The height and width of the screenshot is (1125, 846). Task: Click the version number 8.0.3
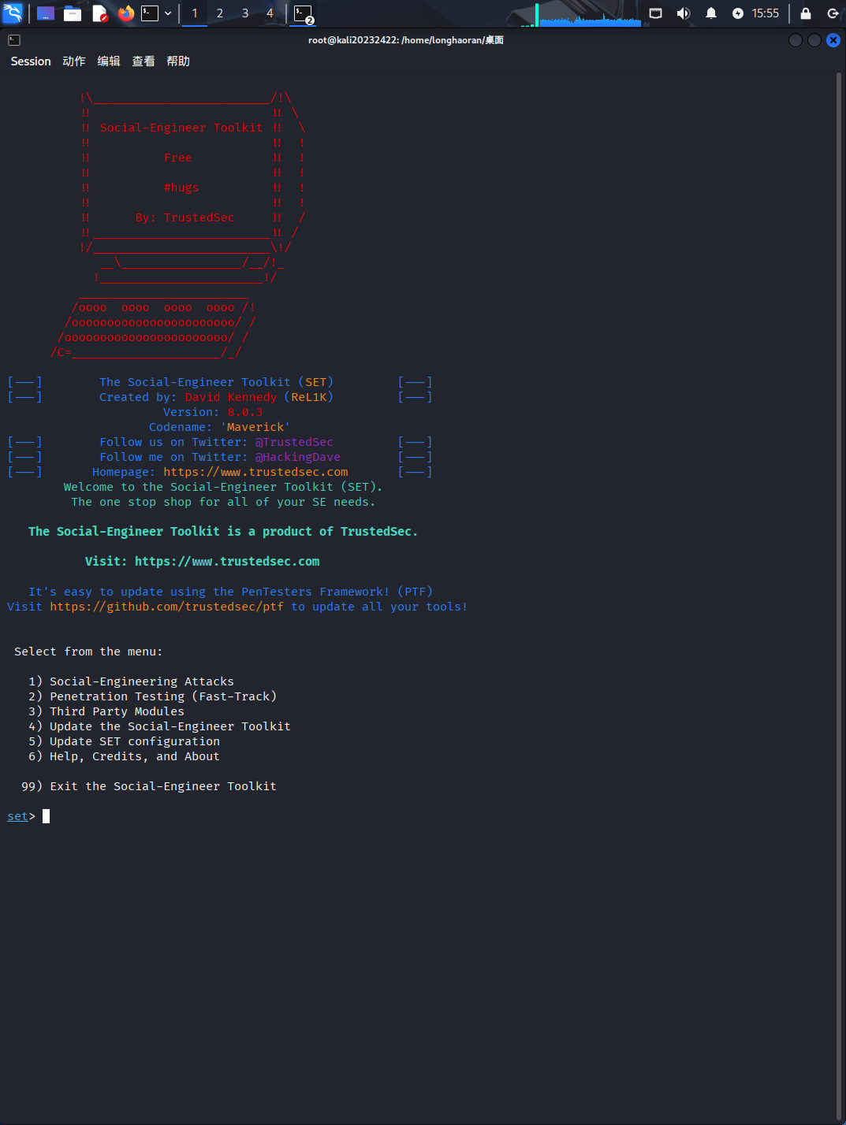click(245, 412)
